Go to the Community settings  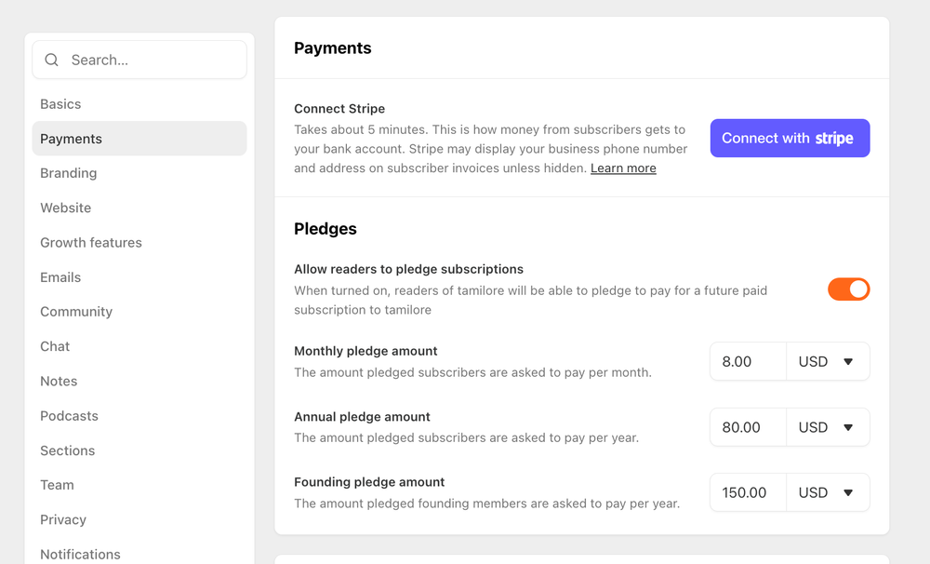tap(75, 311)
